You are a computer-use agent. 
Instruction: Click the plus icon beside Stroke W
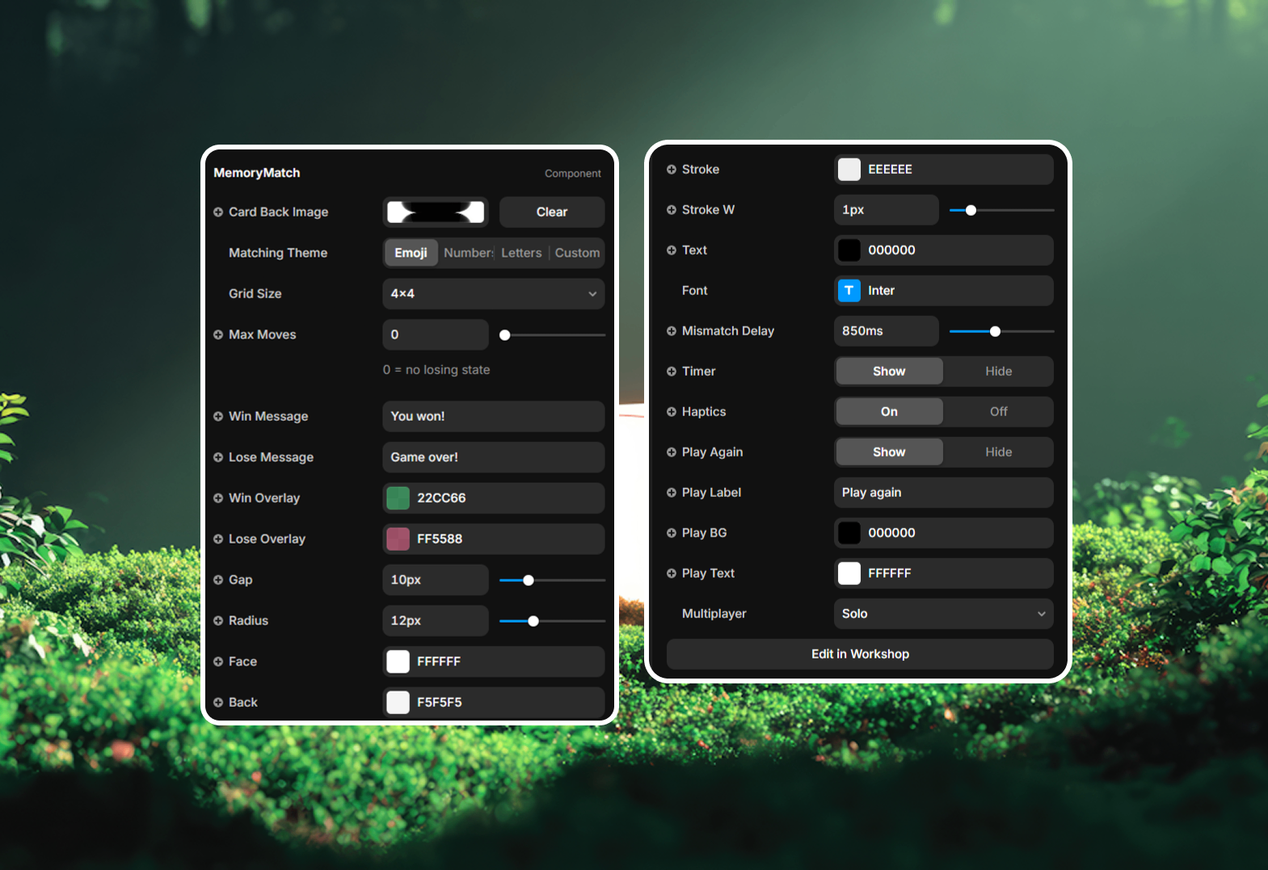coord(672,210)
